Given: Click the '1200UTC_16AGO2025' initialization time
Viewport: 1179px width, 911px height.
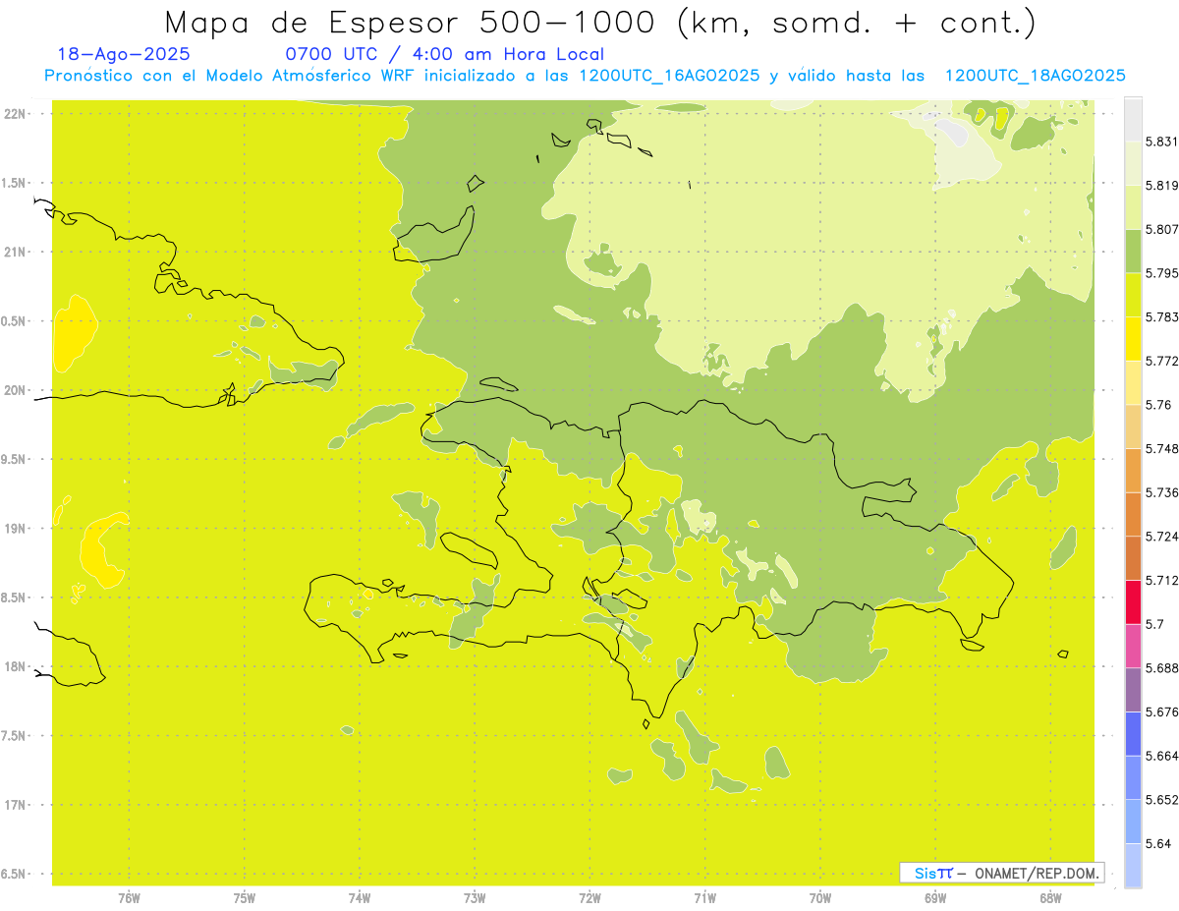Looking at the screenshot, I should 669,76.
